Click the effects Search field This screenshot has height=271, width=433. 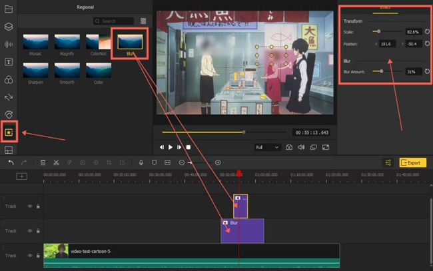(113, 21)
